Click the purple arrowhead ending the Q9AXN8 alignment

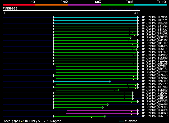click(x=138, y=113)
